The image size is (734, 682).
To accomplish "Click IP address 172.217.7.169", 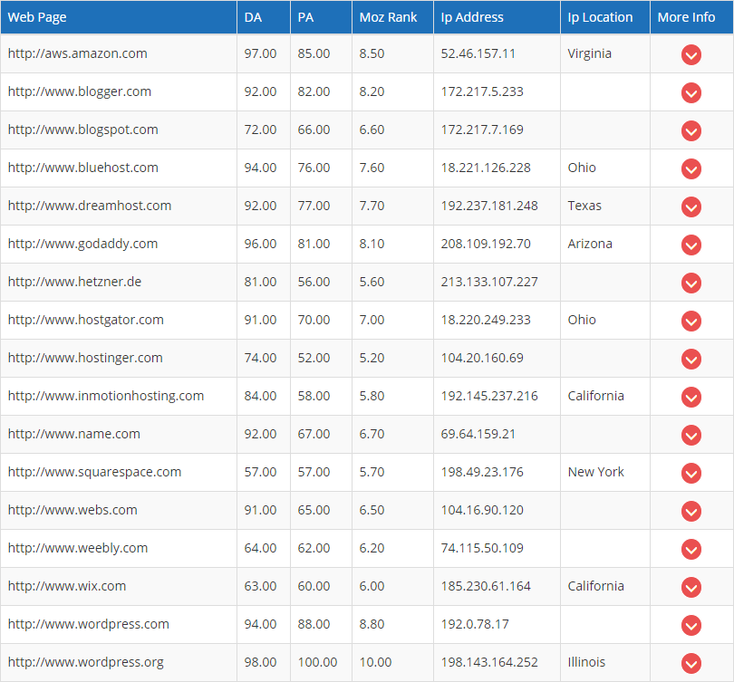I will 482,130.
